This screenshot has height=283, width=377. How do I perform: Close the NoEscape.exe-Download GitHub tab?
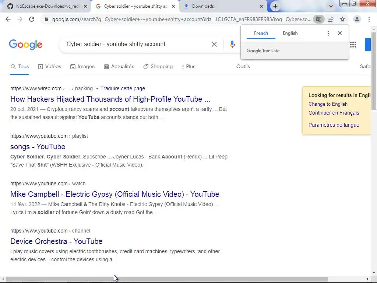pyautogui.click(x=85, y=6)
